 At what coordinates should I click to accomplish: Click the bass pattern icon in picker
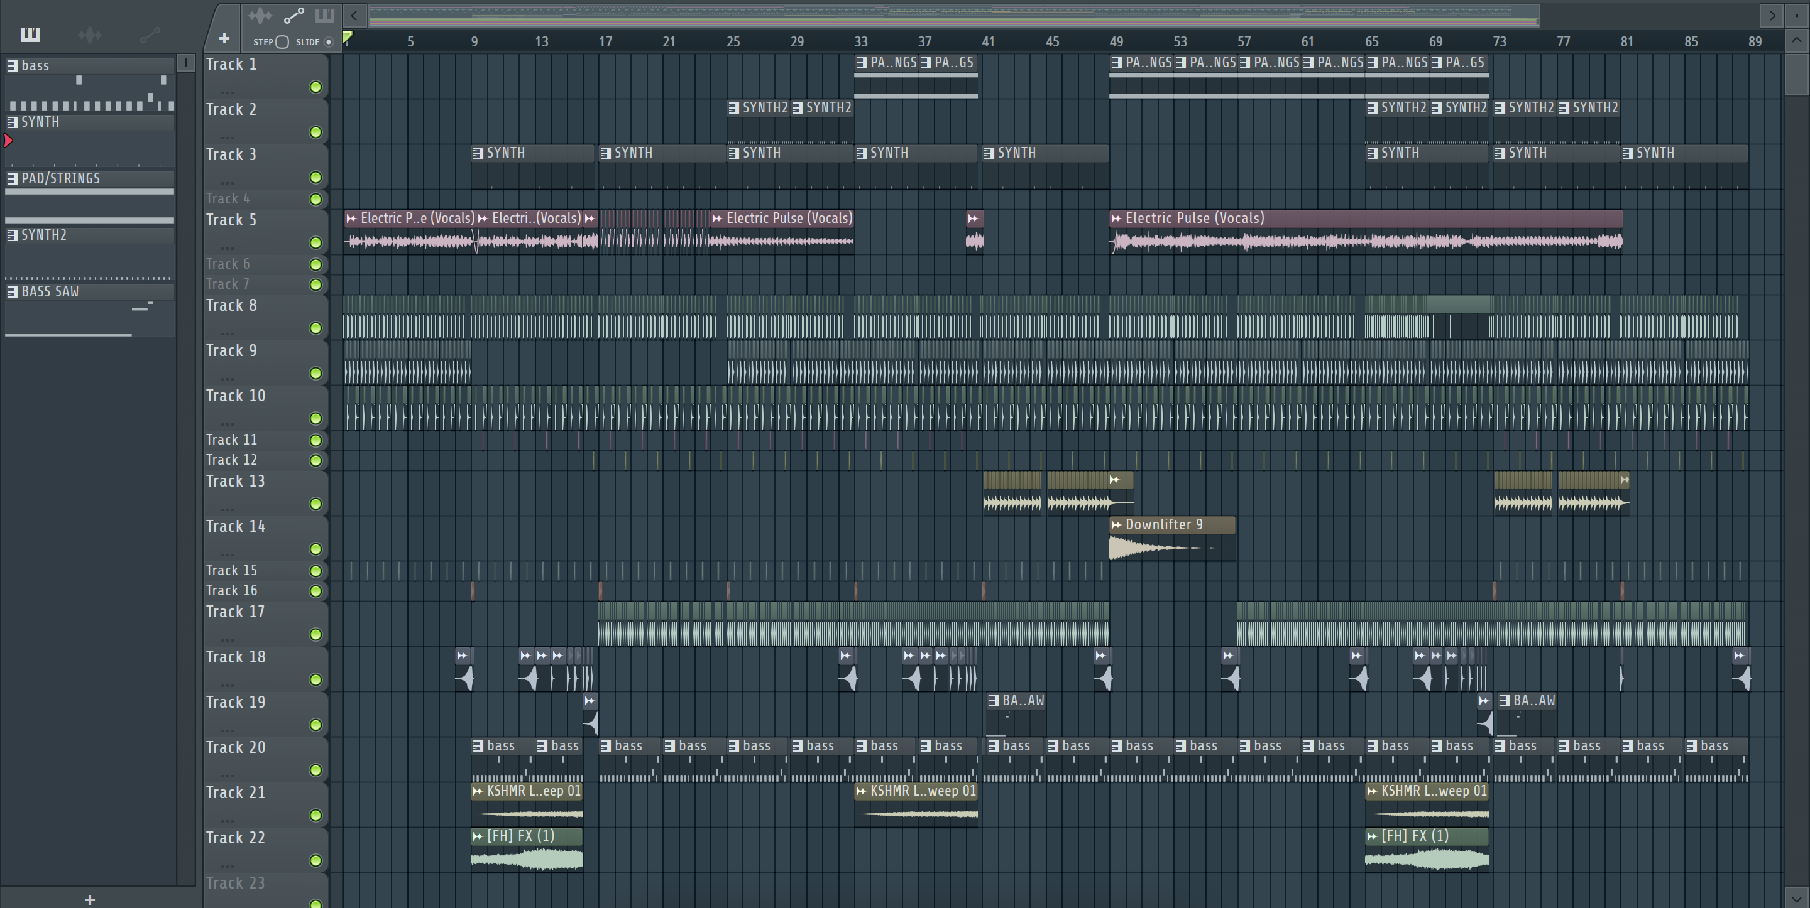12,65
